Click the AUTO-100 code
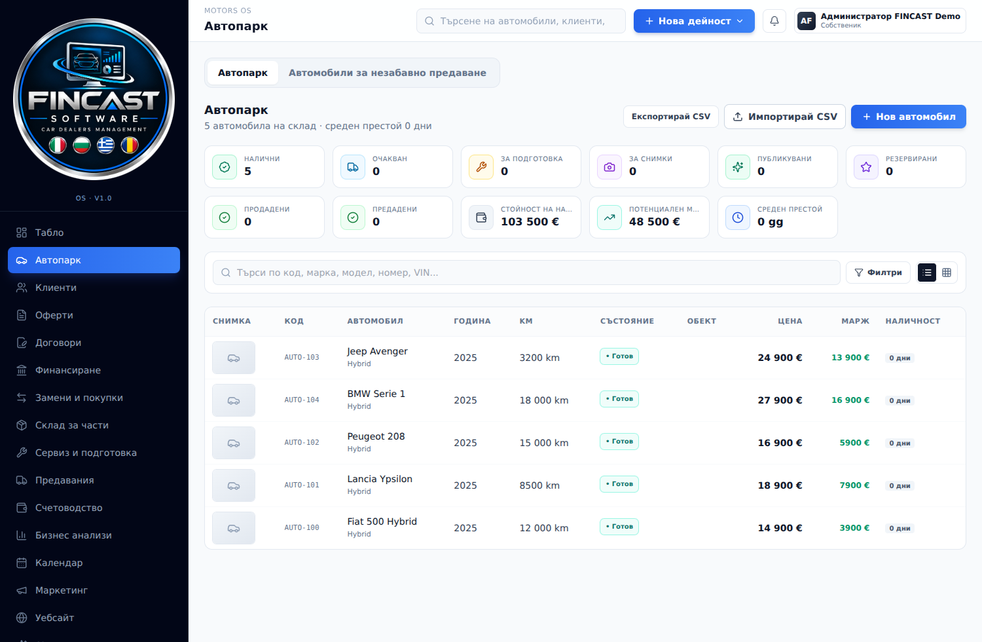Viewport: 982px width, 642px height. pos(302,528)
